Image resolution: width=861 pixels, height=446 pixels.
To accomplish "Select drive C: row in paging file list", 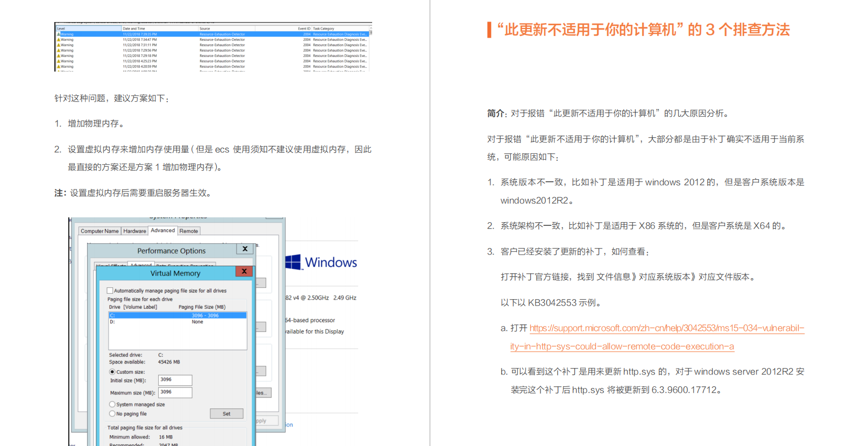I will pos(177,315).
